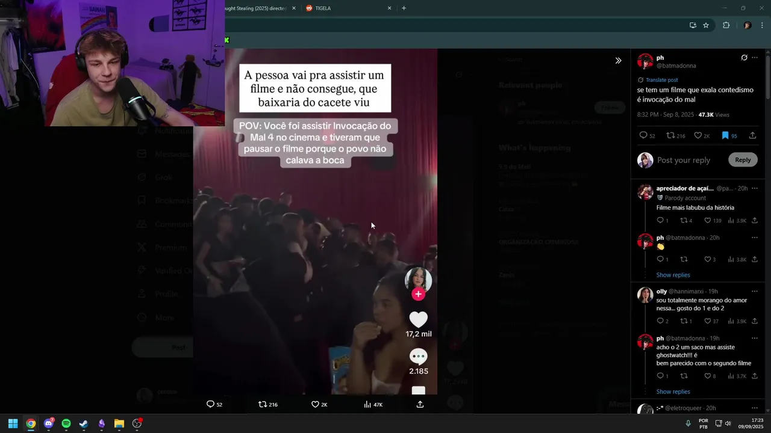Open Spotify from taskbar
Screen dimensions: 771x433
click(66, 423)
